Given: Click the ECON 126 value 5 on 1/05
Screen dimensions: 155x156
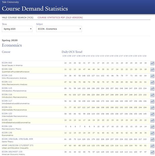Looking at the screenshot, I should pyautogui.click(x=66, y=127).
